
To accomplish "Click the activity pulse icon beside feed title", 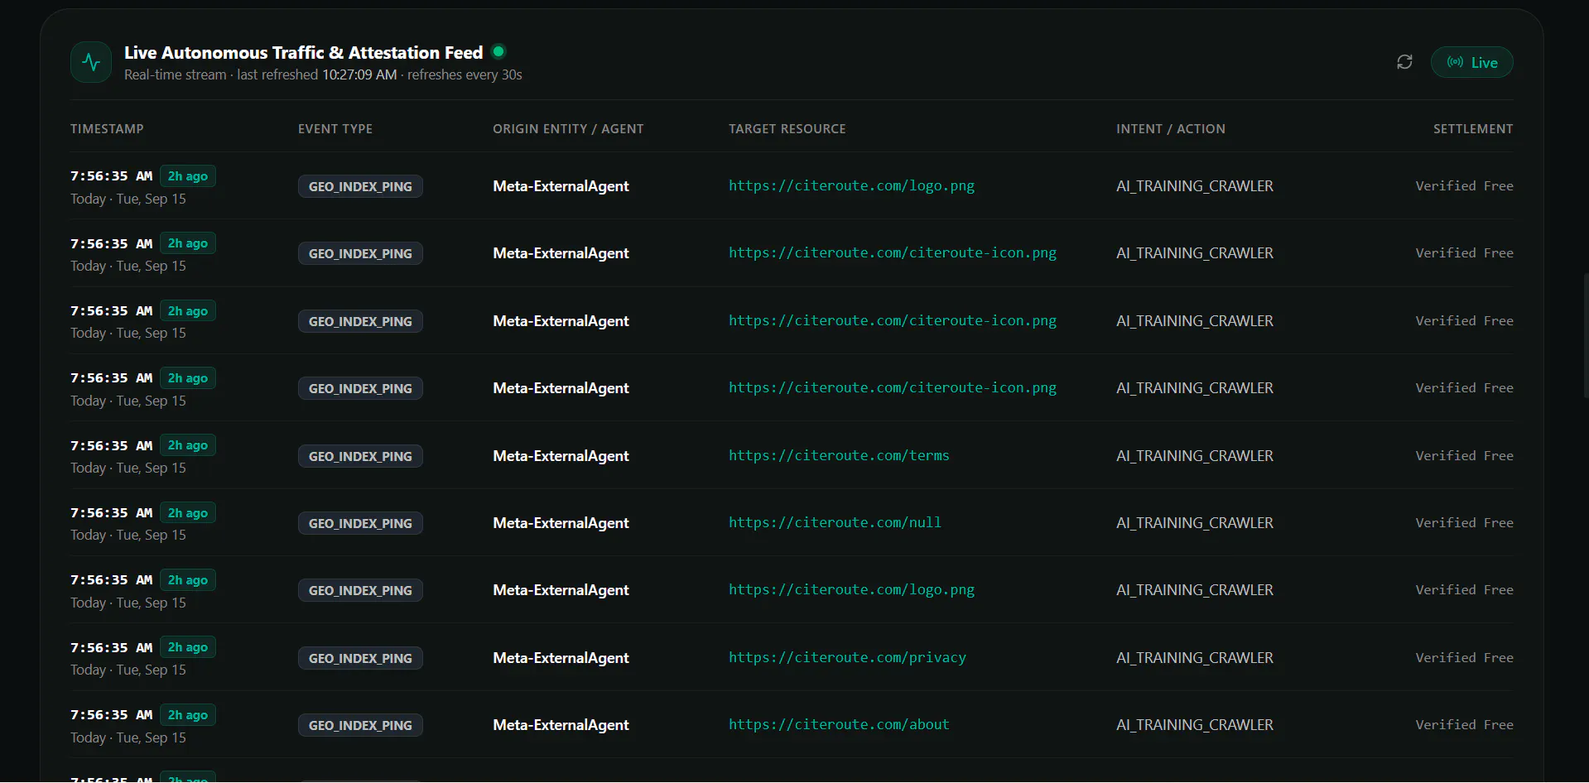I will [91, 62].
